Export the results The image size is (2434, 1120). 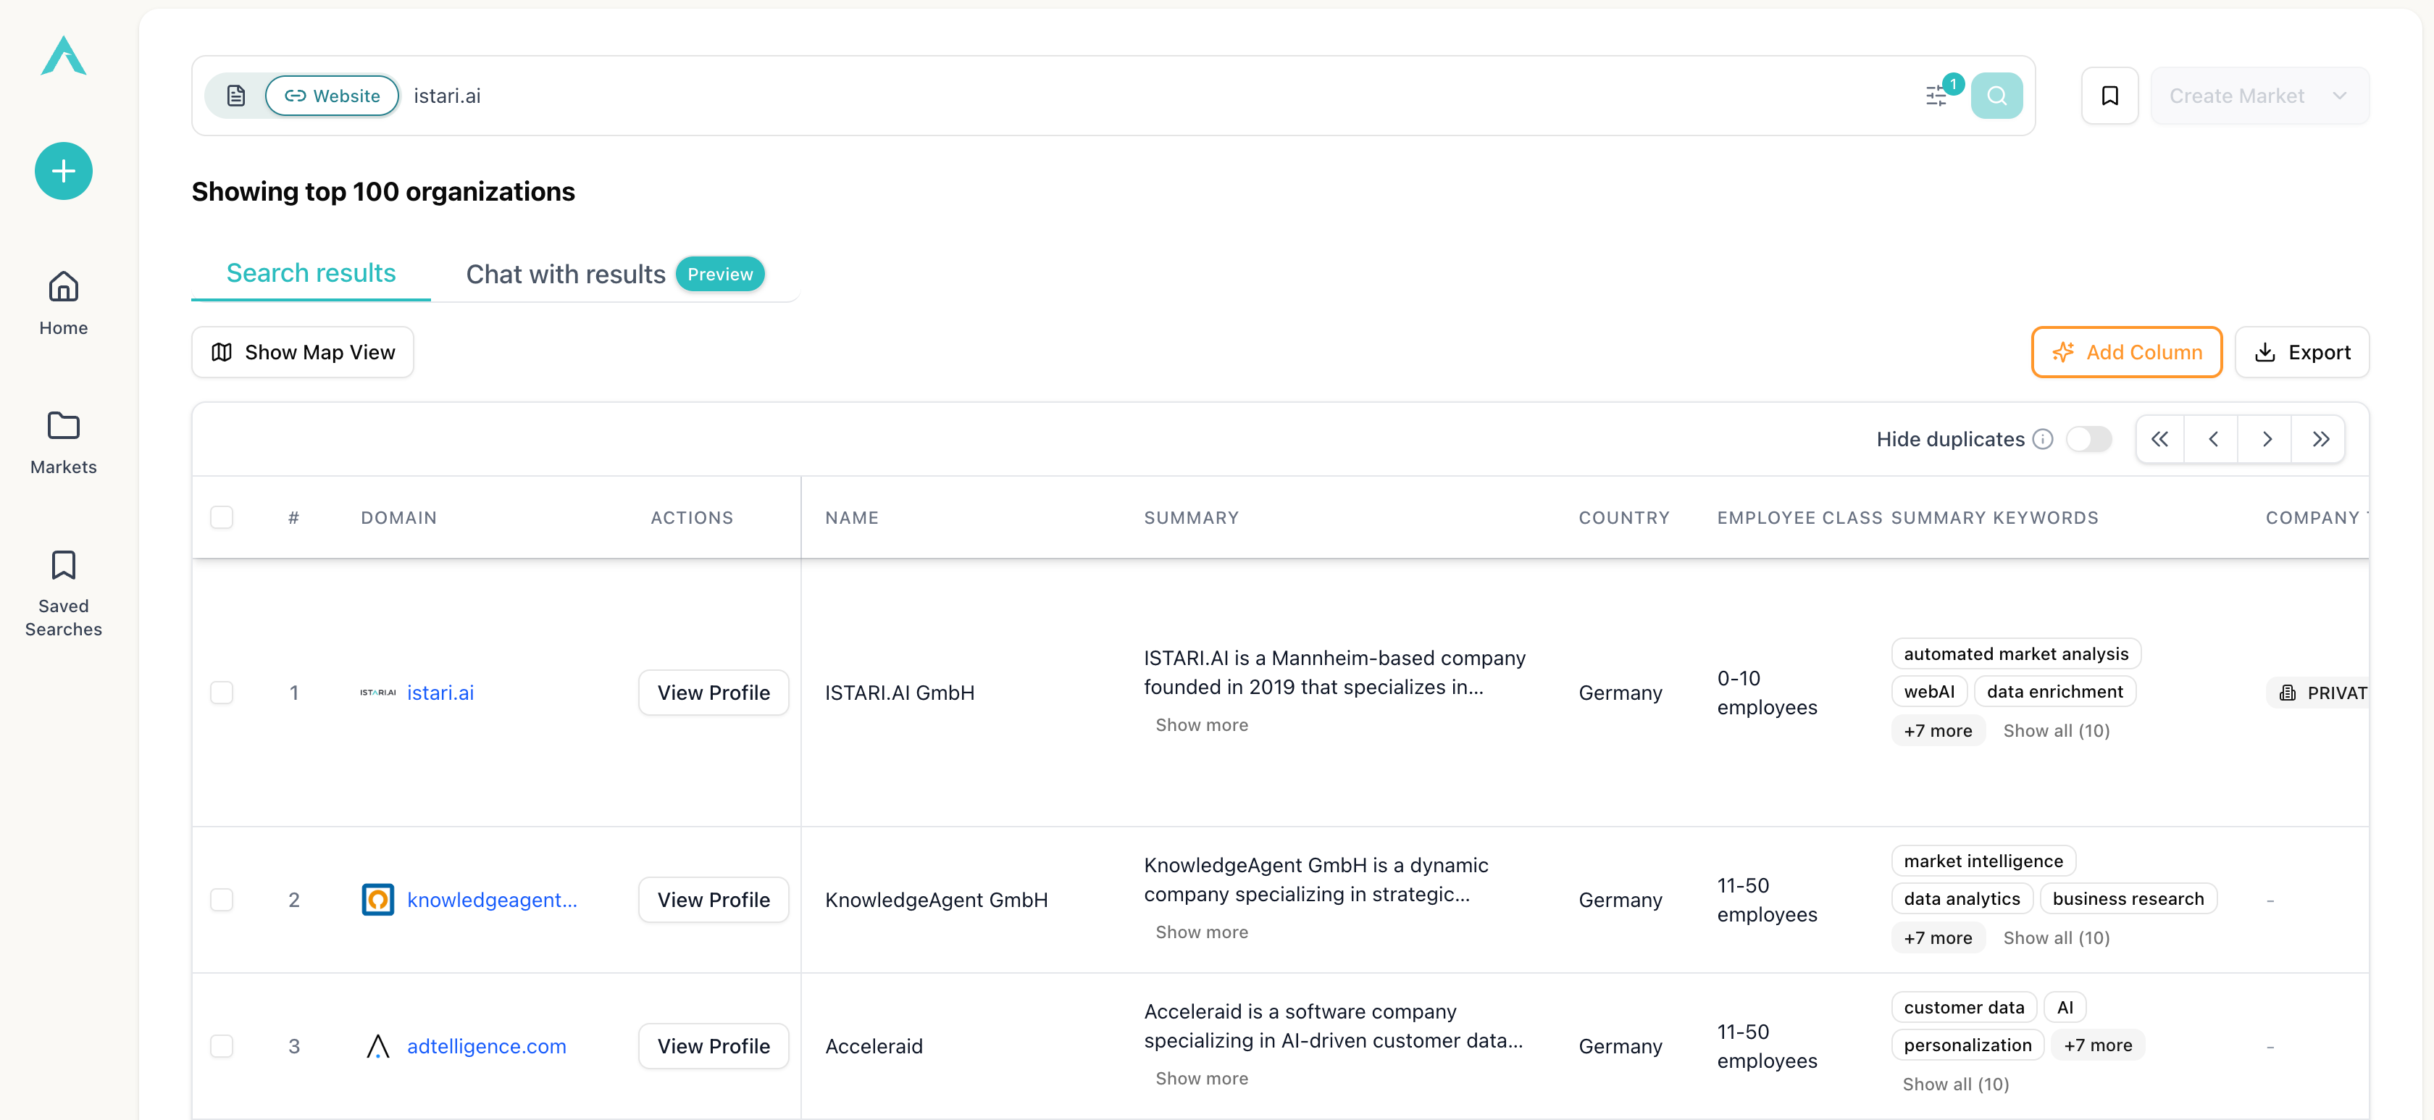2301,353
